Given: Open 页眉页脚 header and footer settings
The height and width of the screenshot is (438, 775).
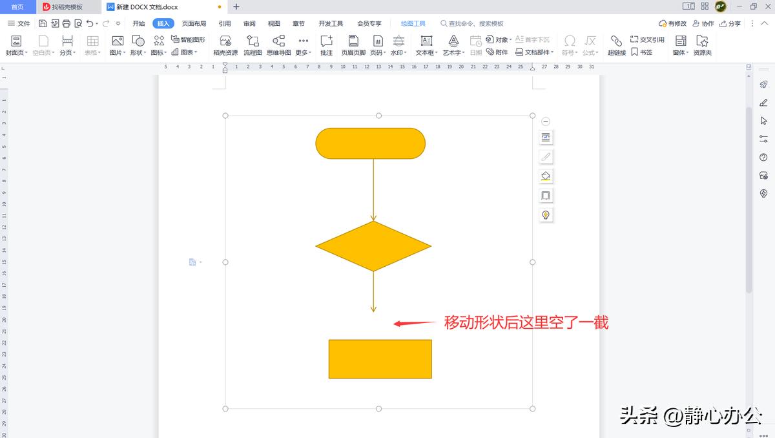Looking at the screenshot, I should tap(353, 45).
